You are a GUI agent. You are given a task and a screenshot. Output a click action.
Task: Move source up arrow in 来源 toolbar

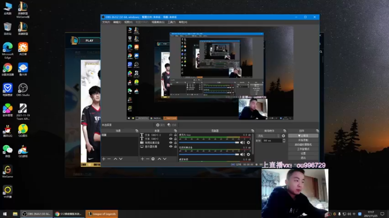pos(159,159)
